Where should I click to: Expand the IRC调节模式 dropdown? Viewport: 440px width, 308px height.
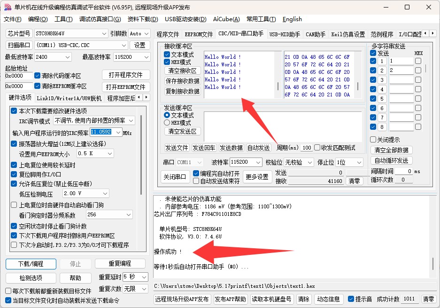click(x=131, y=120)
